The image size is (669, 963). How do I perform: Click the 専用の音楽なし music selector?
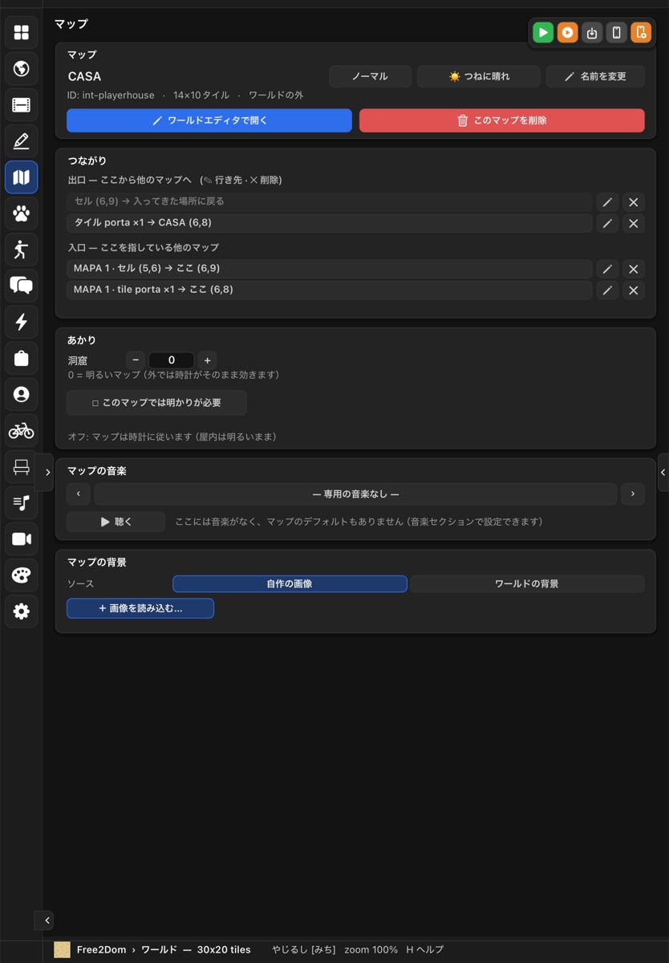[355, 494]
